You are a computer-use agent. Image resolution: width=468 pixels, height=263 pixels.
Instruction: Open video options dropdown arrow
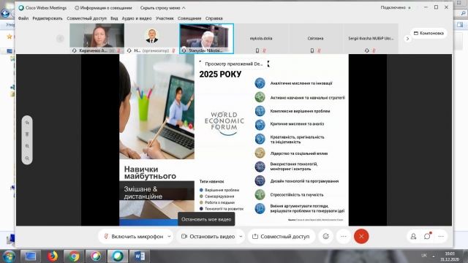coord(241,237)
